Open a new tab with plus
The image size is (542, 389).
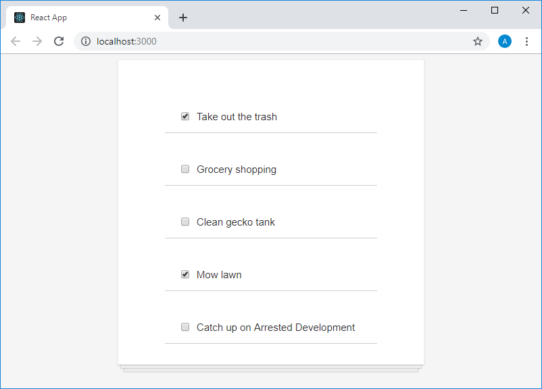click(x=183, y=18)
